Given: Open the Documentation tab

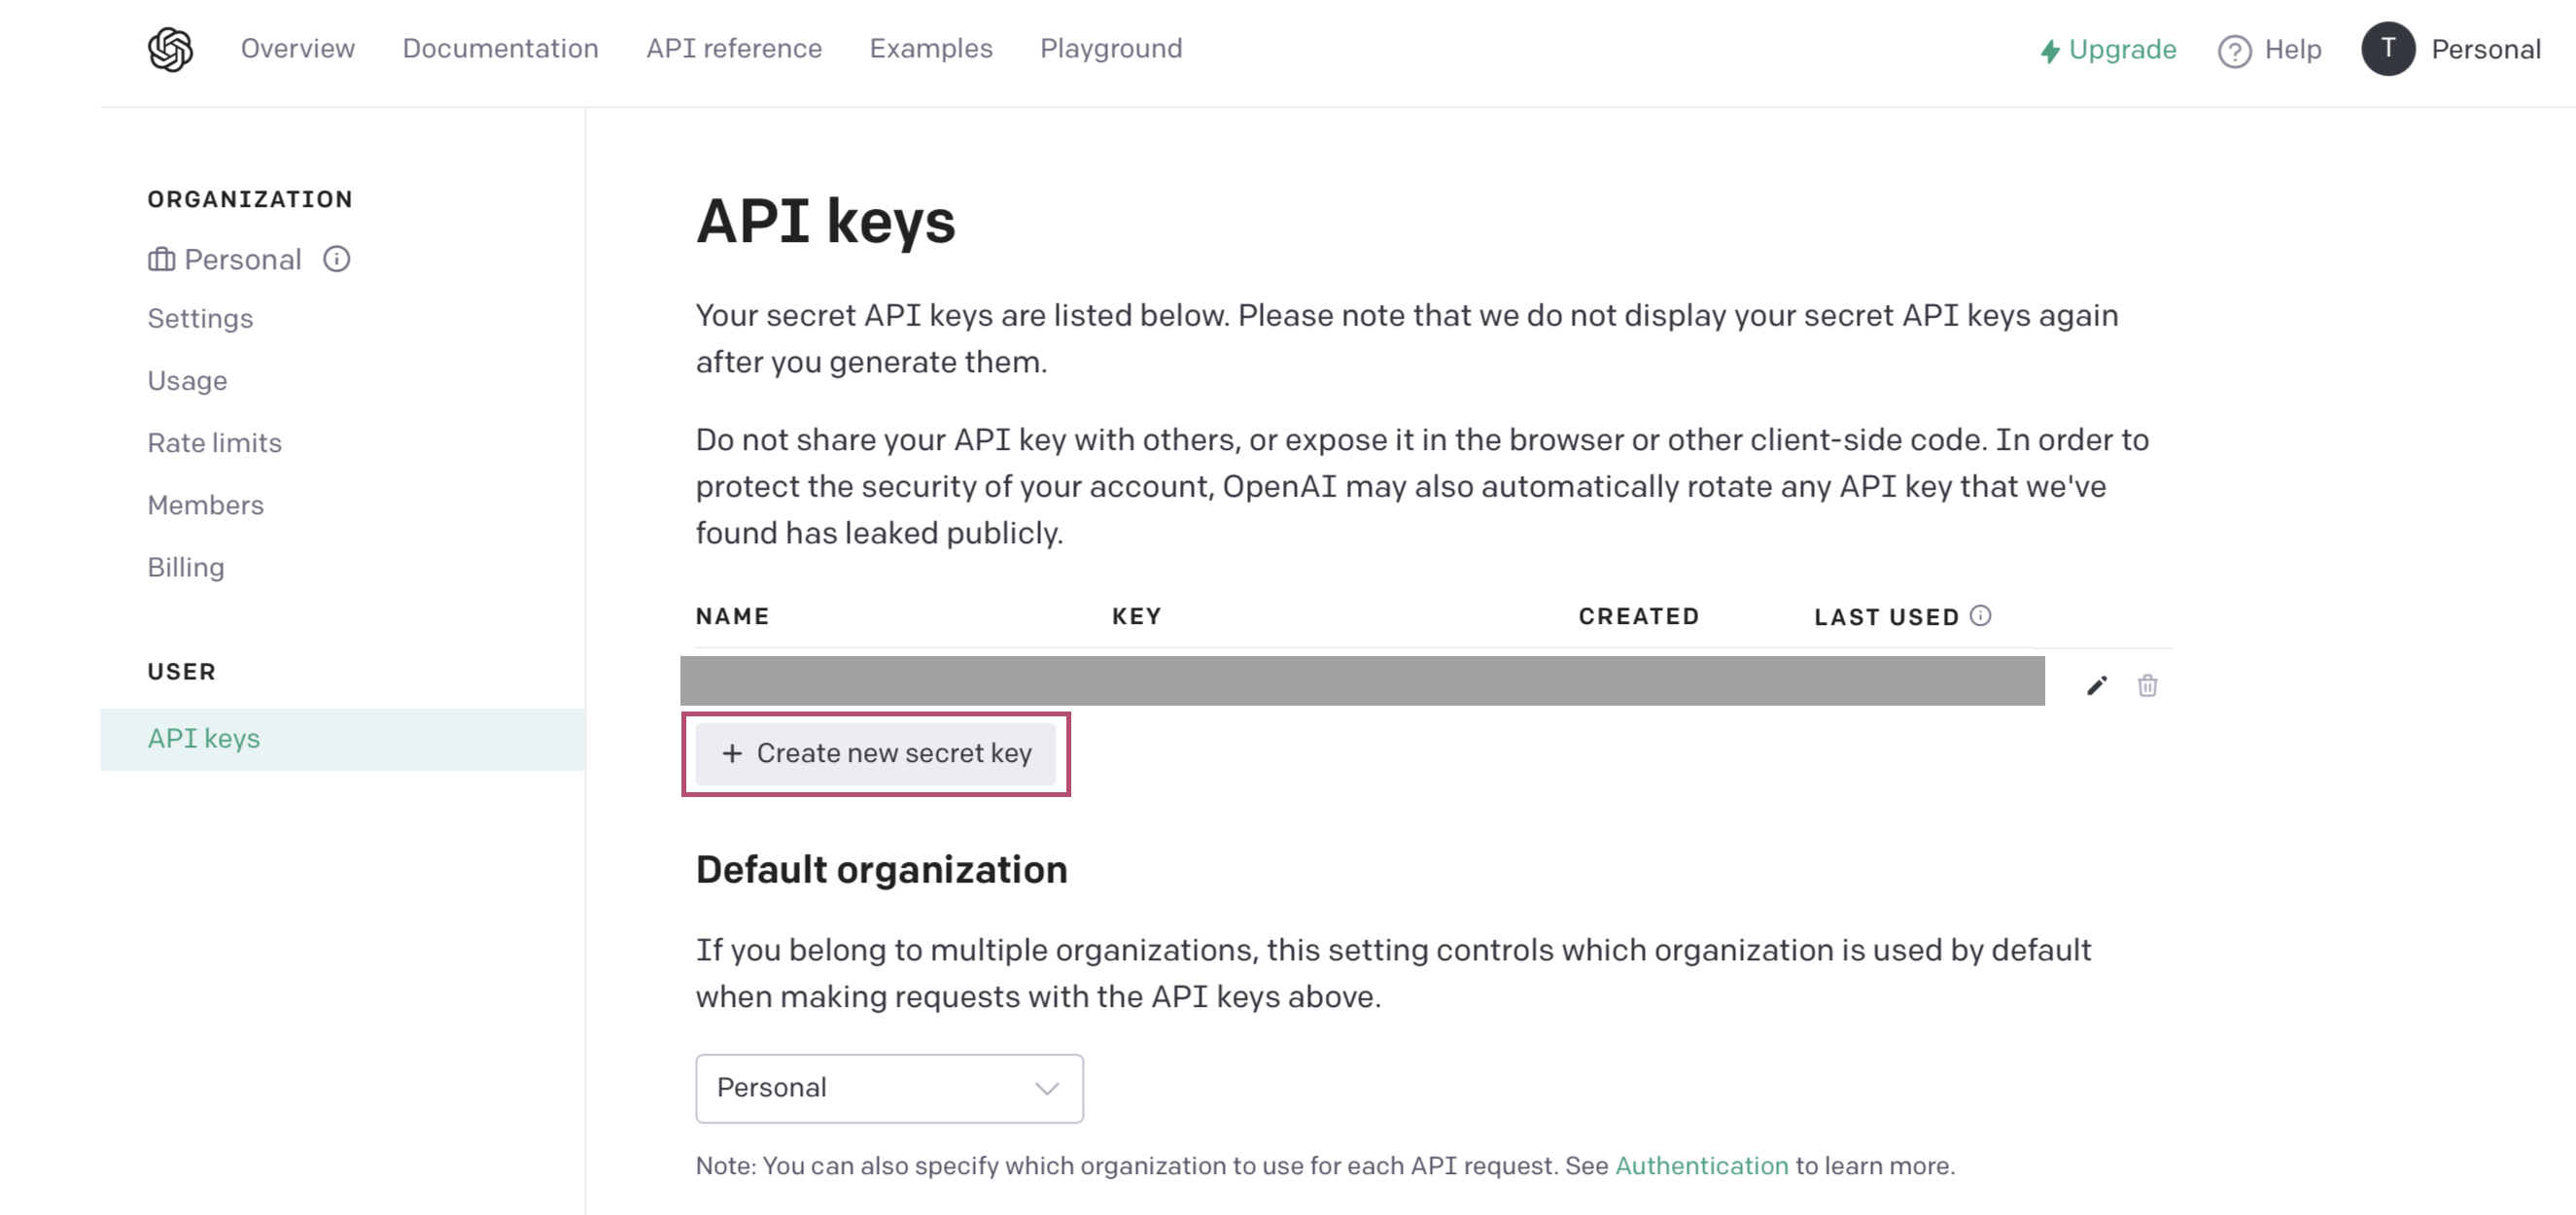Looking at the screenshot, I should coord(500,49).
